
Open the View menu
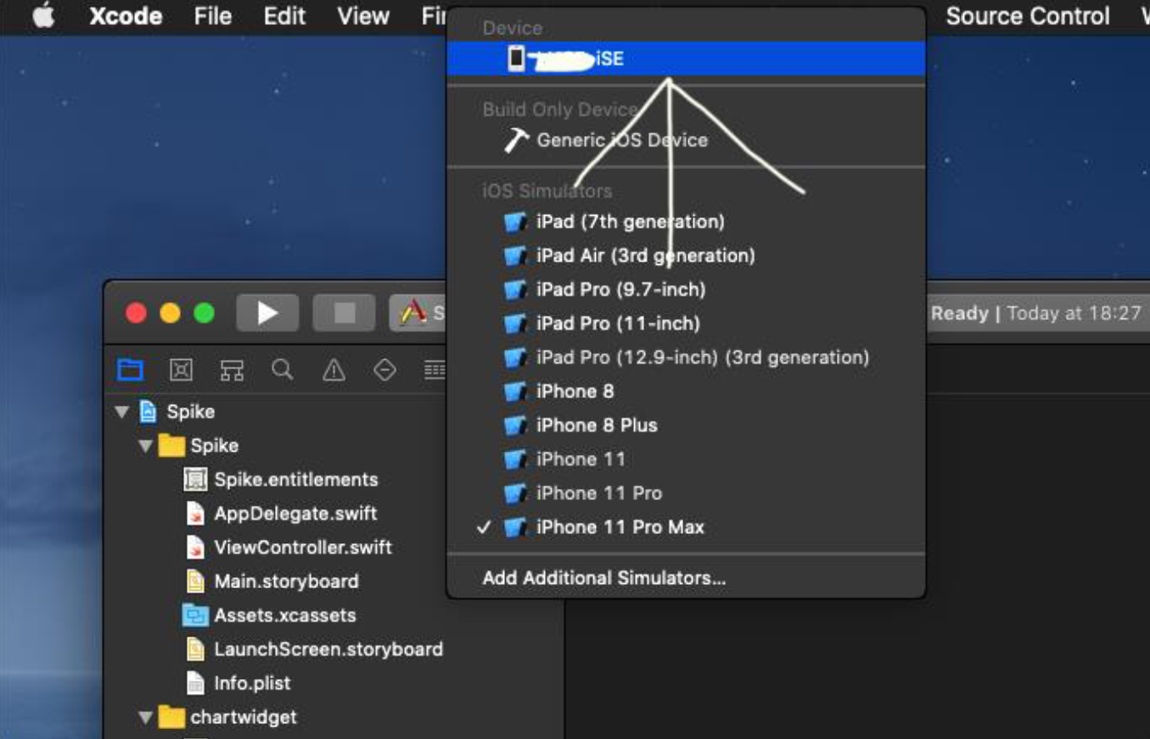click(x=363, y=16)
